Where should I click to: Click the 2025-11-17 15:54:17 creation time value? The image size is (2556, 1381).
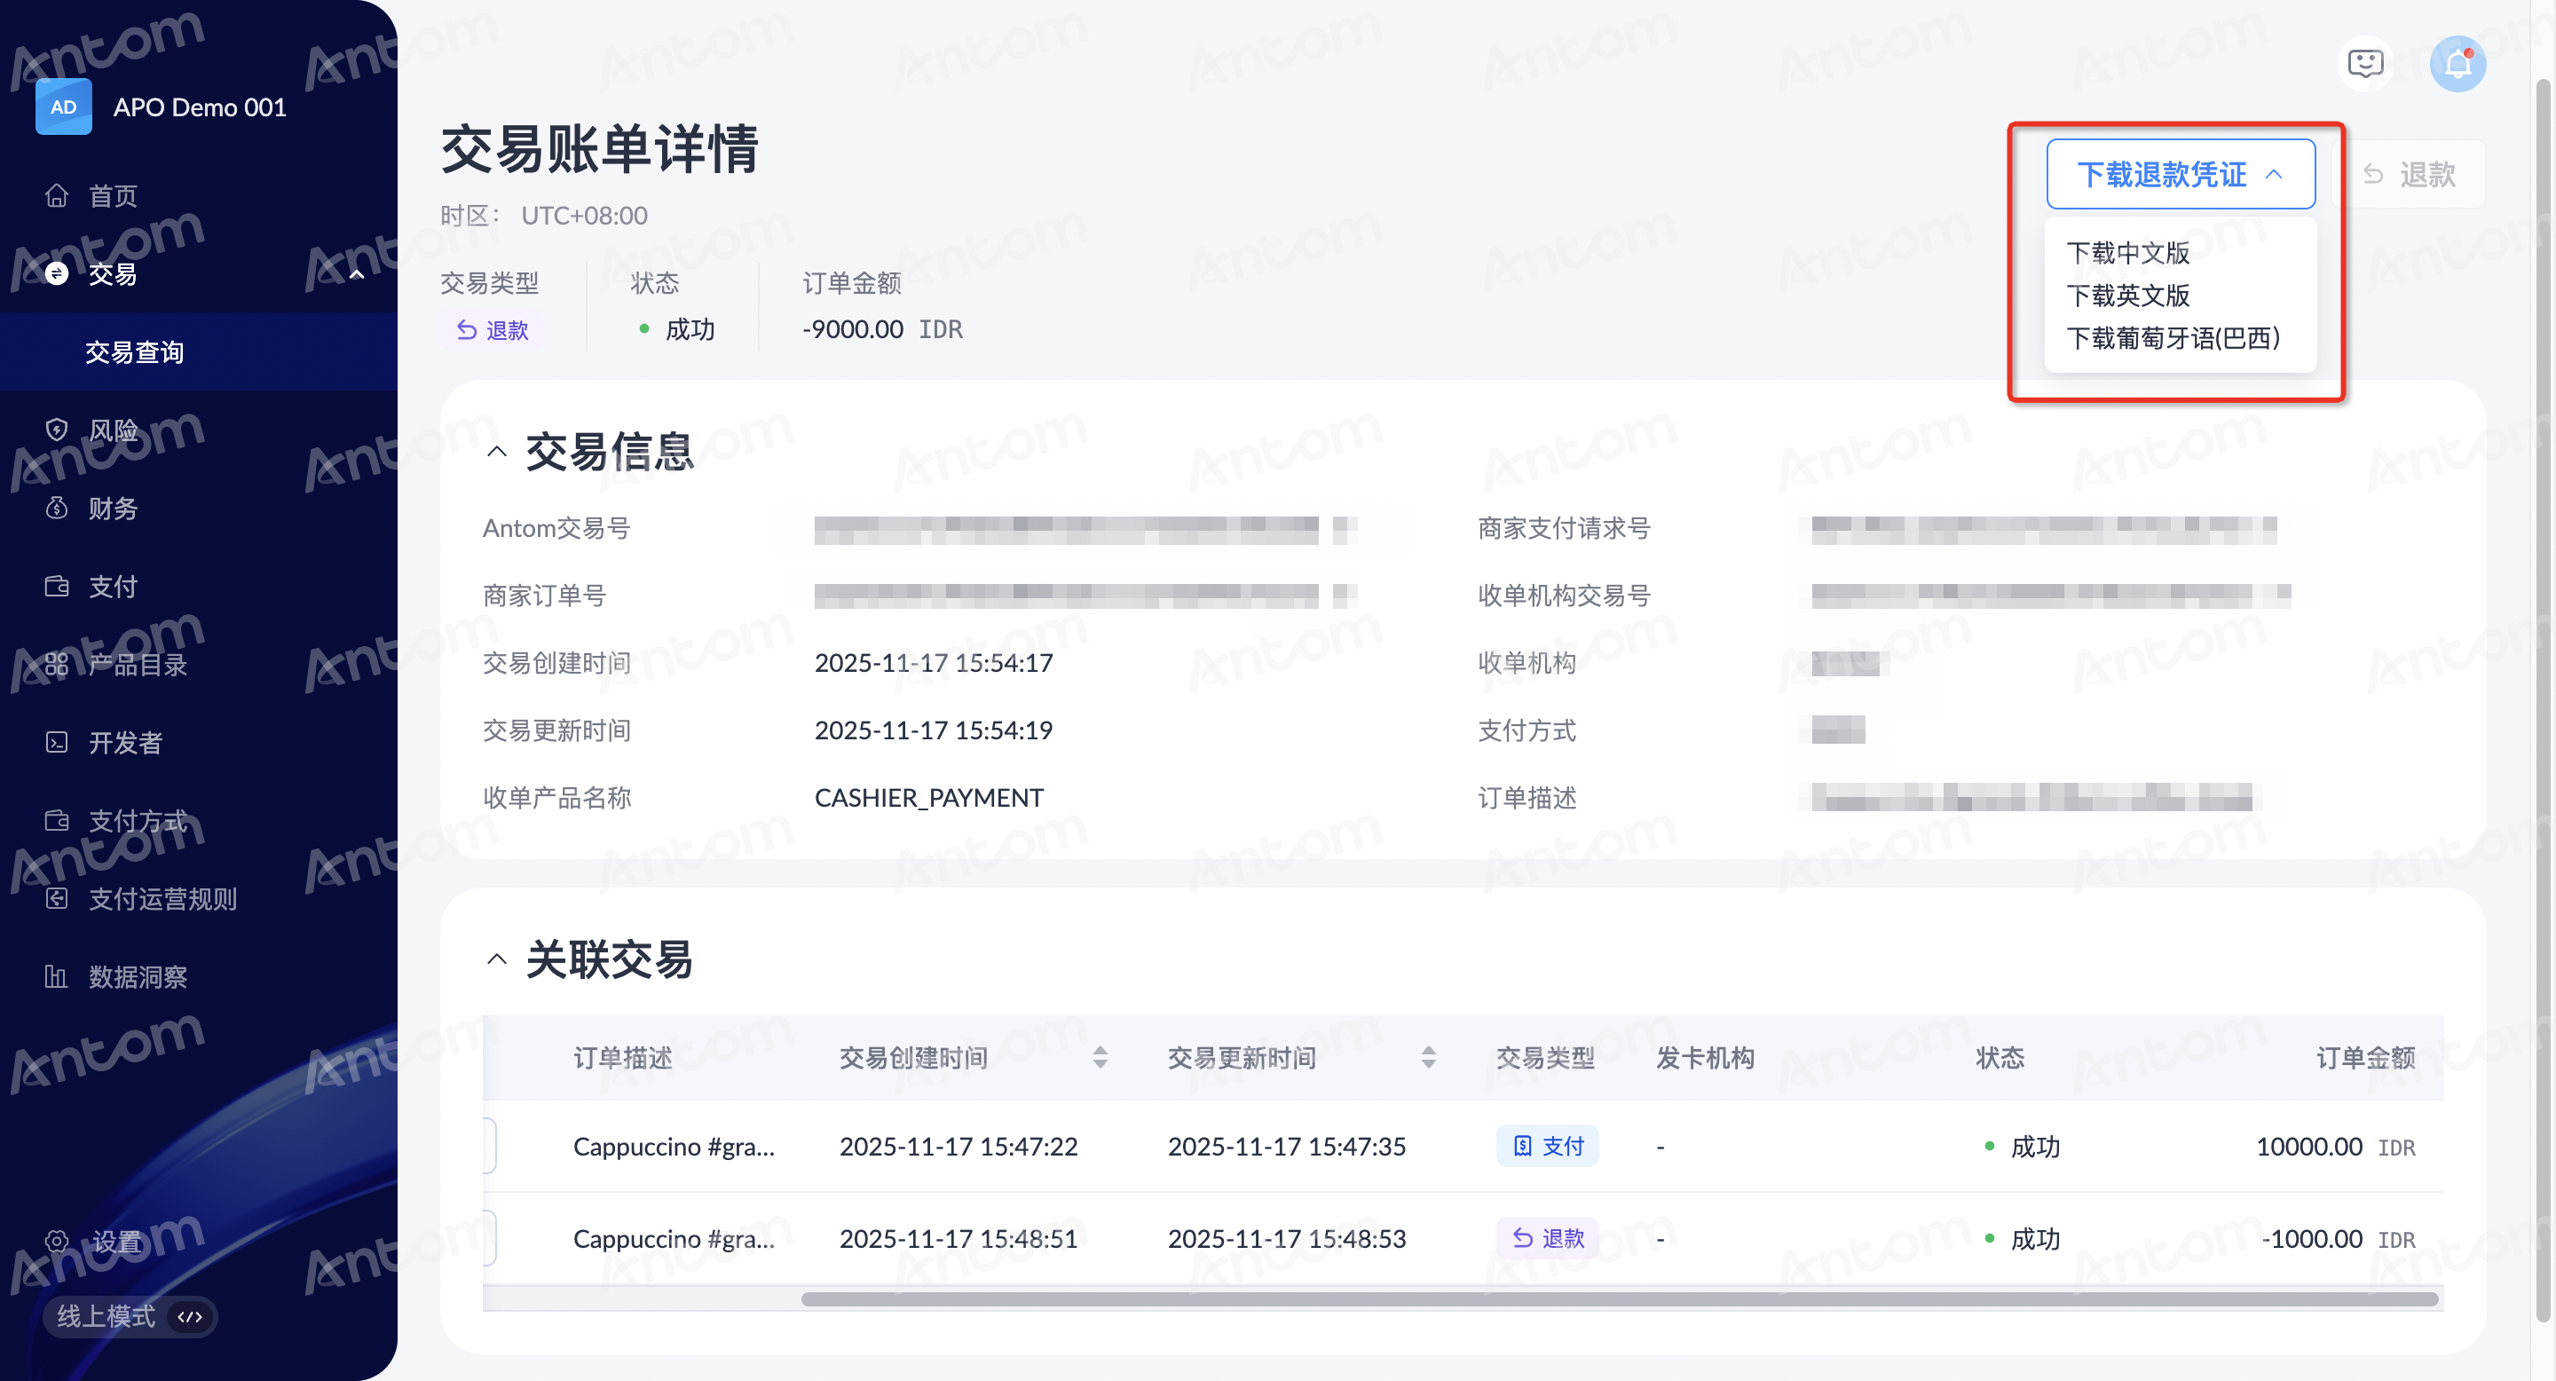[934, 663]
